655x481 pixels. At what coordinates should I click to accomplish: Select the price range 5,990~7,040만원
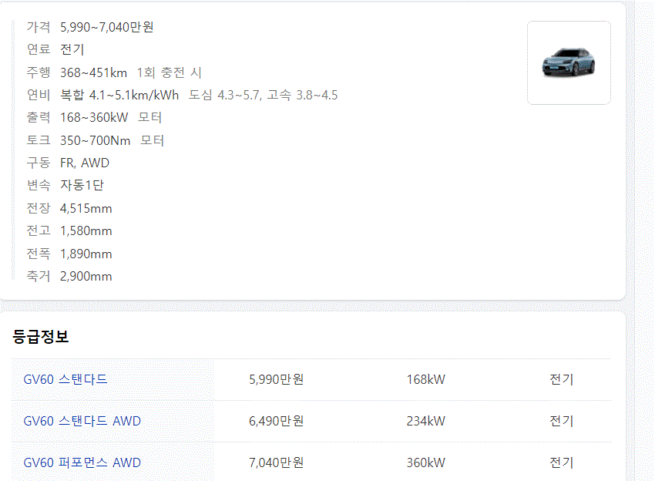click(107, 27)
